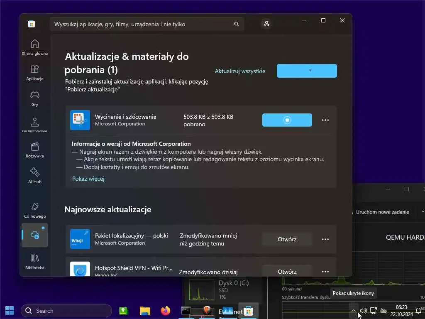Open the terminal icon on taskbar
This screenshot has width=425, height=319.
point(186,311)
